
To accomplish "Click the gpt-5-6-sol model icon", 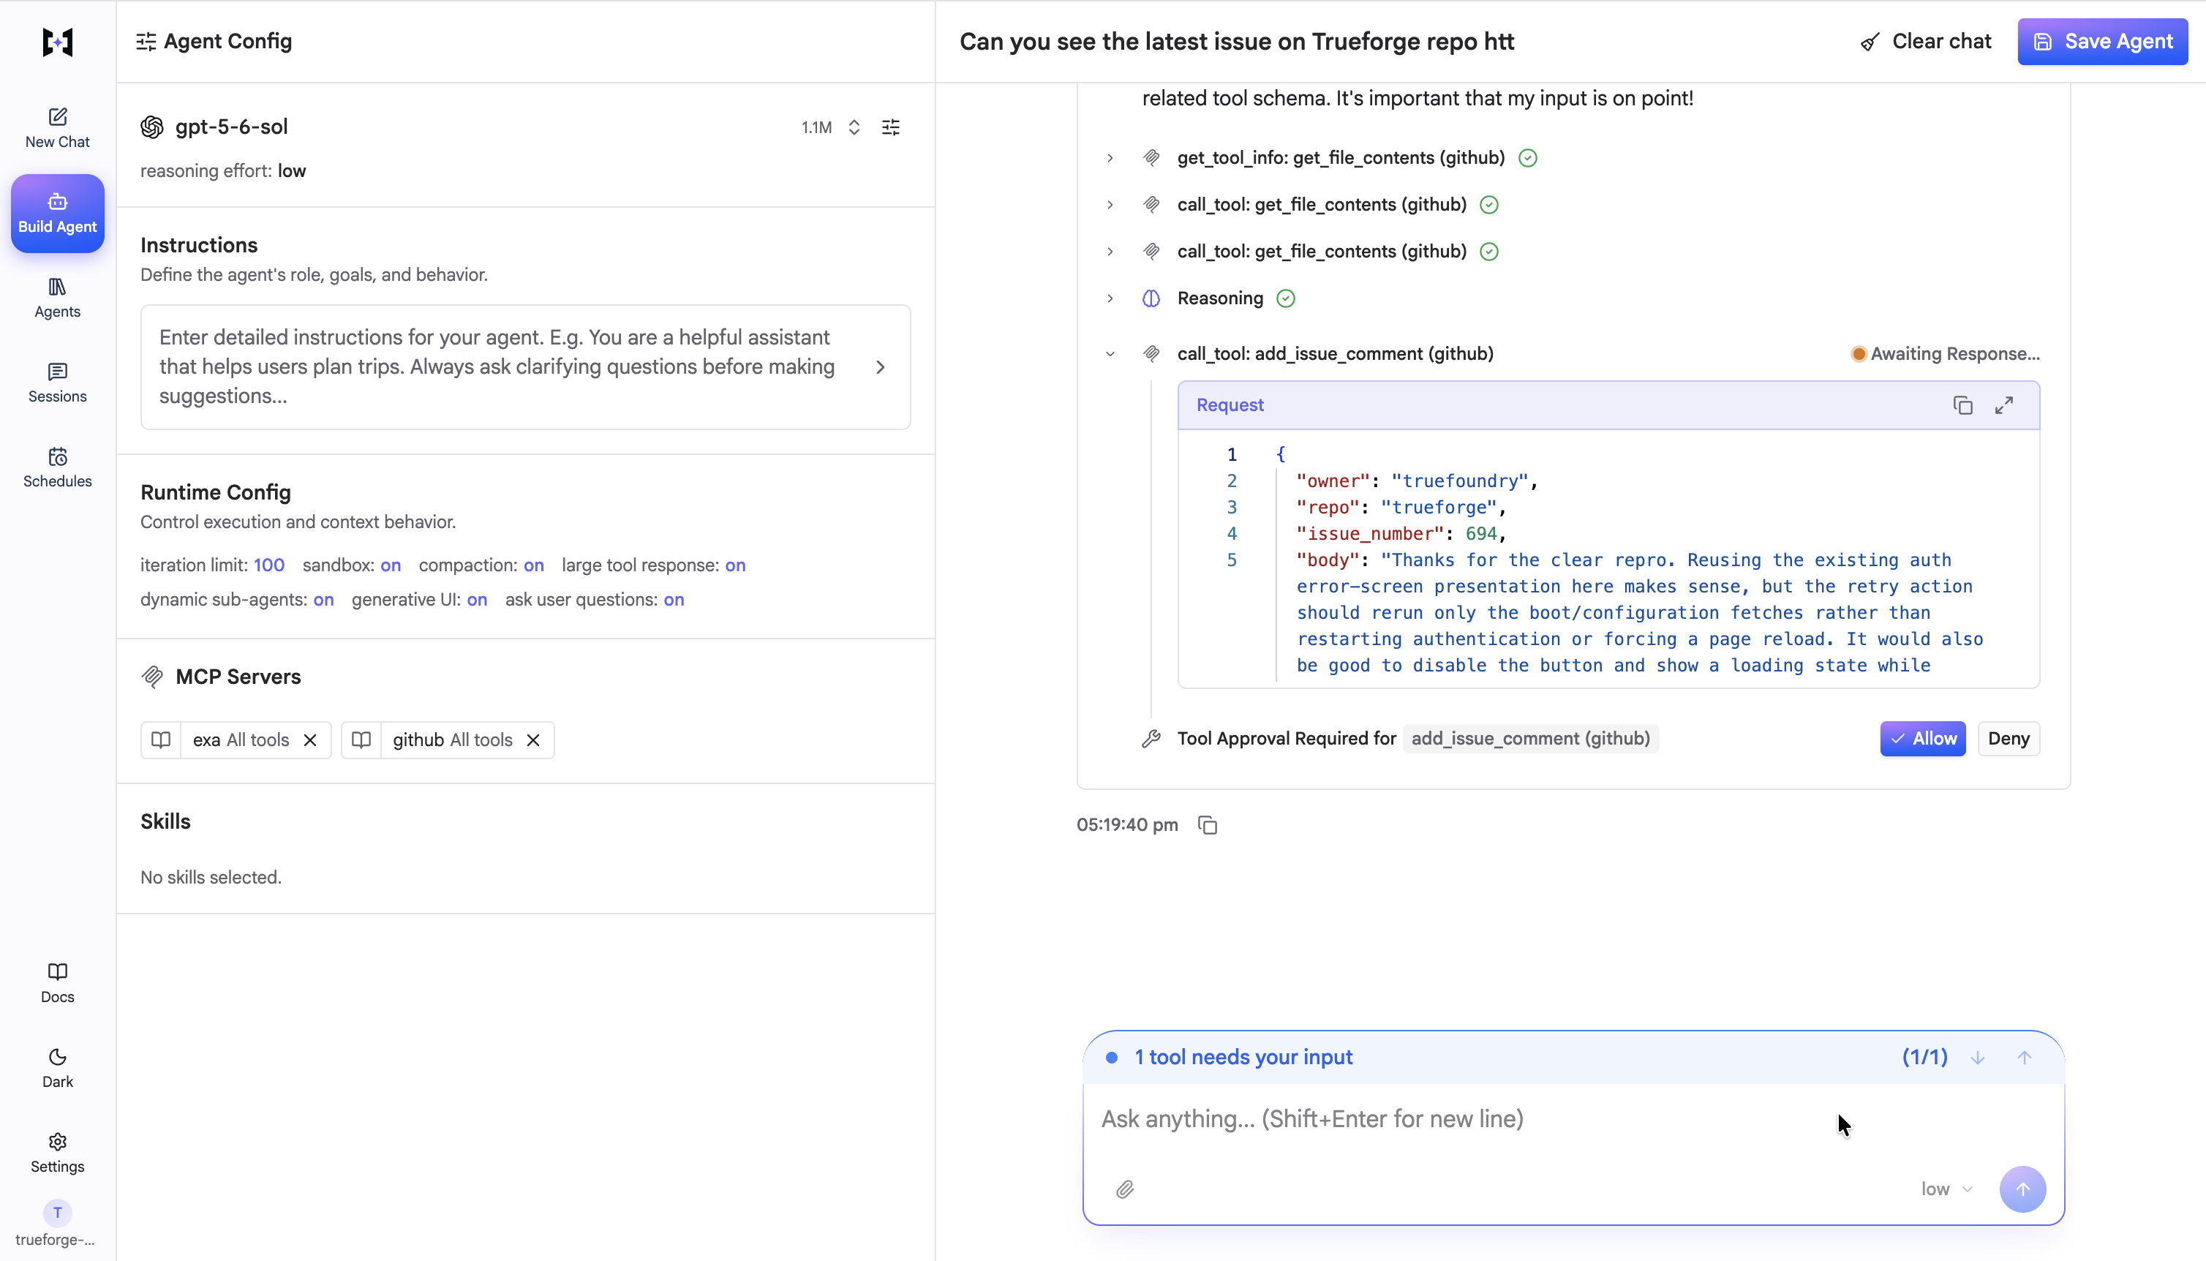I will [x=151, y=127].
